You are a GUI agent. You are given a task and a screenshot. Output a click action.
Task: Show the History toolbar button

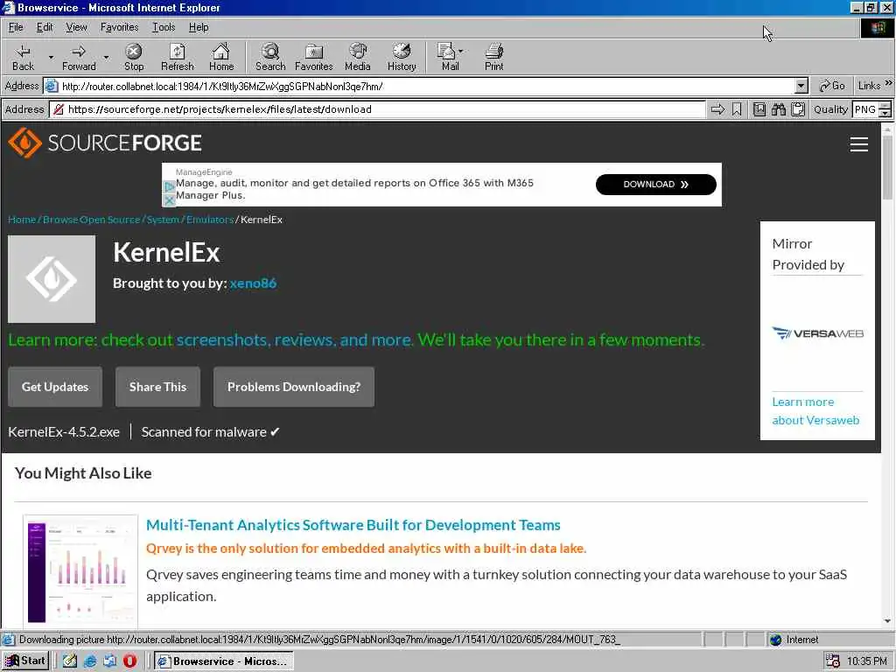tap(402, 57)
